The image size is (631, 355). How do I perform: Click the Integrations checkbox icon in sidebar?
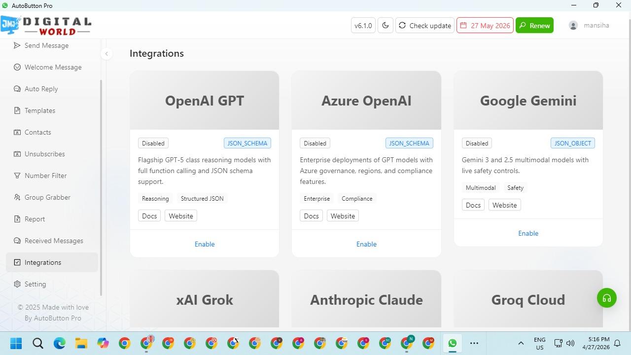pos(17,262)
